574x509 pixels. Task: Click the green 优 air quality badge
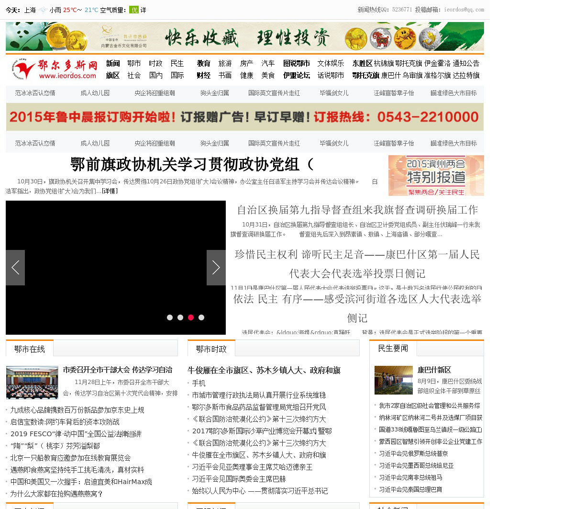(134, 10)
